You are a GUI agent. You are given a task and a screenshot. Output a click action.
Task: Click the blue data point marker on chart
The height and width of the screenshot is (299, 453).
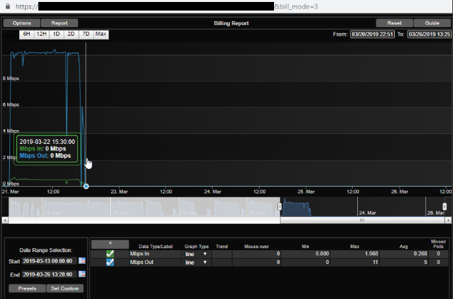86,187
